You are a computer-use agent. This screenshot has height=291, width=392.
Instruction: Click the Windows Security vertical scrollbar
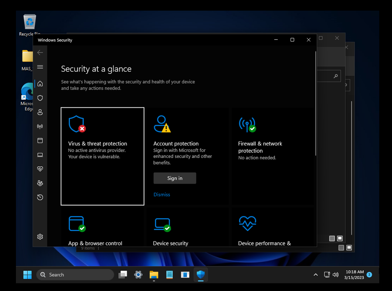tap(316, 104)
